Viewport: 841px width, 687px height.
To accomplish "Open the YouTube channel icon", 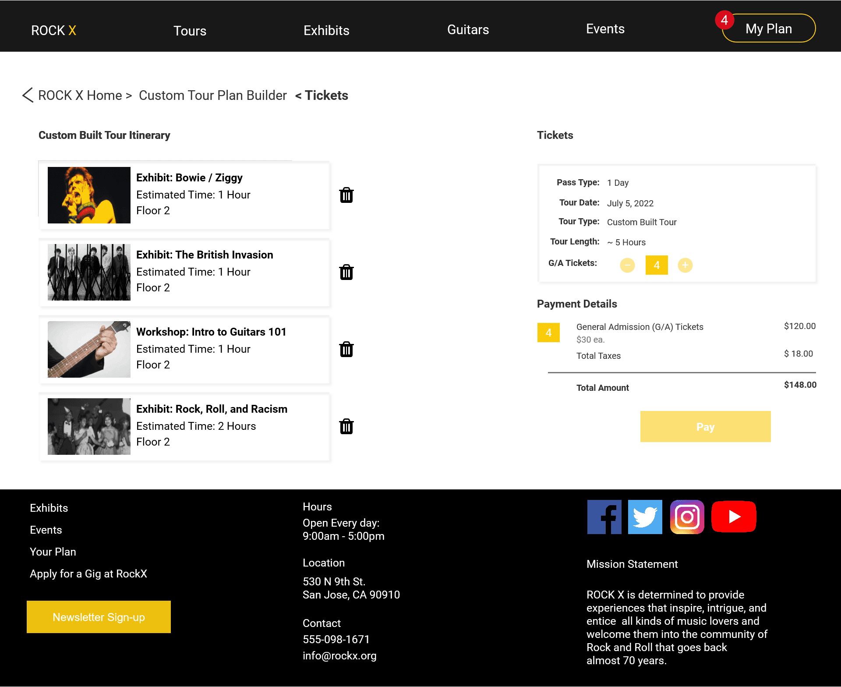I will (734, 517).
